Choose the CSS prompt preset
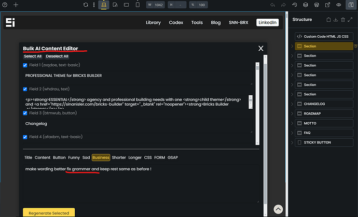The width and height of the screenshot is (358, 217). (x=148, y=157)
